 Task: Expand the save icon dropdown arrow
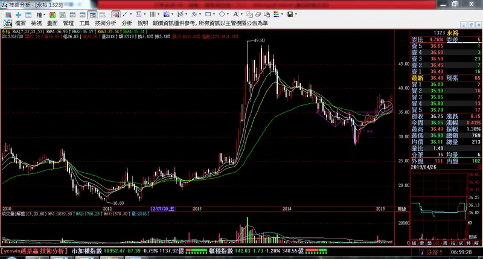(296, 14)
